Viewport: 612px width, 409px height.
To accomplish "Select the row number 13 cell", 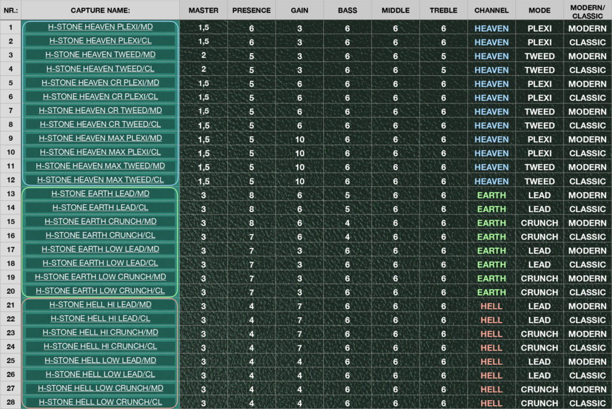I will tap(10, 195).
